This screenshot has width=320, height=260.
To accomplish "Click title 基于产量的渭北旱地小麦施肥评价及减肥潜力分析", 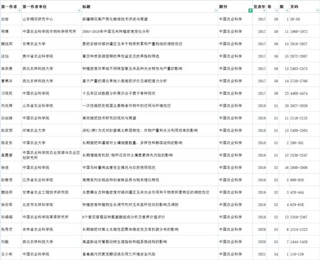I will (125, 81).
